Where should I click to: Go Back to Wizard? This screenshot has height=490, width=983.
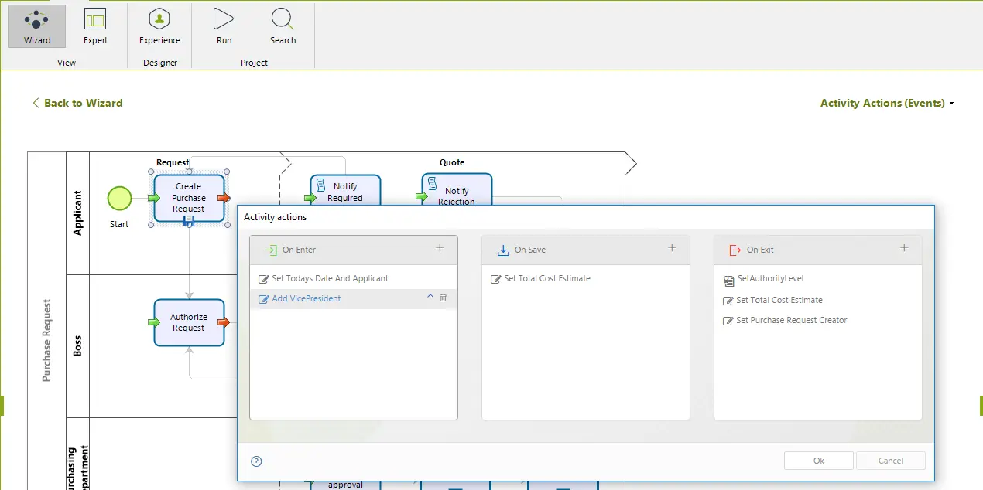tap(77, 103)
